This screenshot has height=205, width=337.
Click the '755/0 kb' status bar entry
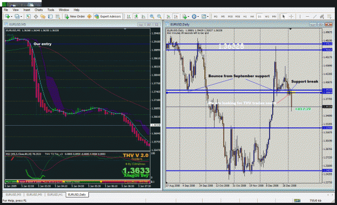tap(315, 201)
